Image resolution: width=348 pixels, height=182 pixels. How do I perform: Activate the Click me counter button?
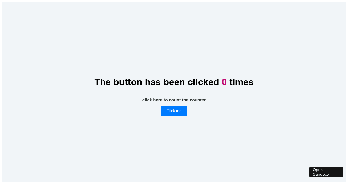[x=174, y=111]
